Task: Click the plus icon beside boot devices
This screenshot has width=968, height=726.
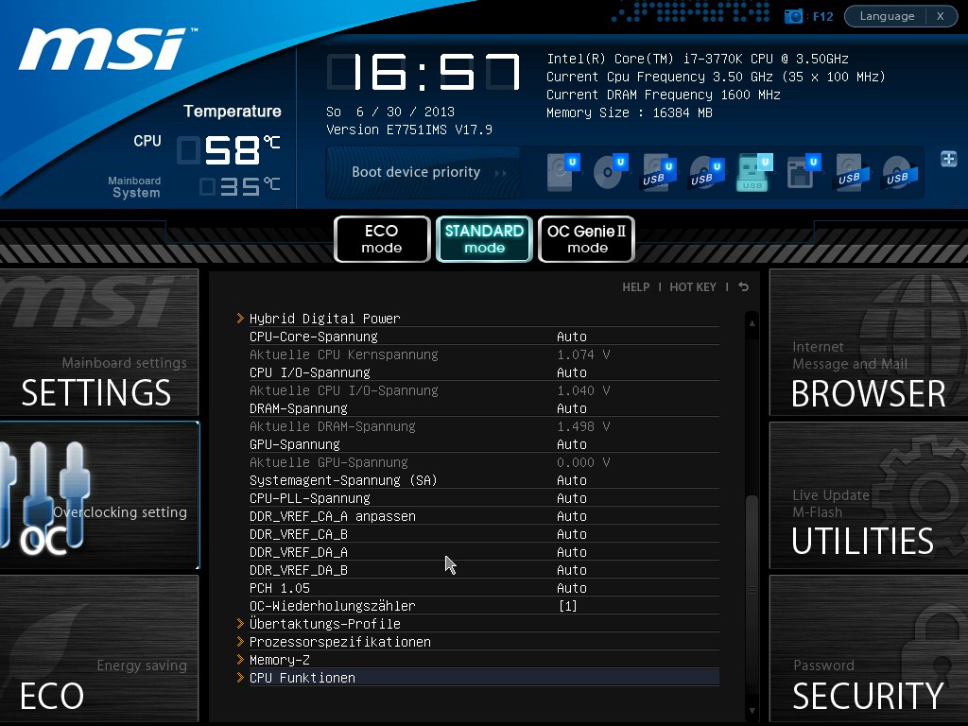Action: tap(948, 159)
